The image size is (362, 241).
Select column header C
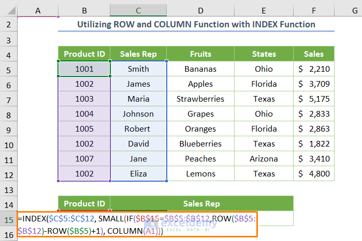(x=138, y=10)
